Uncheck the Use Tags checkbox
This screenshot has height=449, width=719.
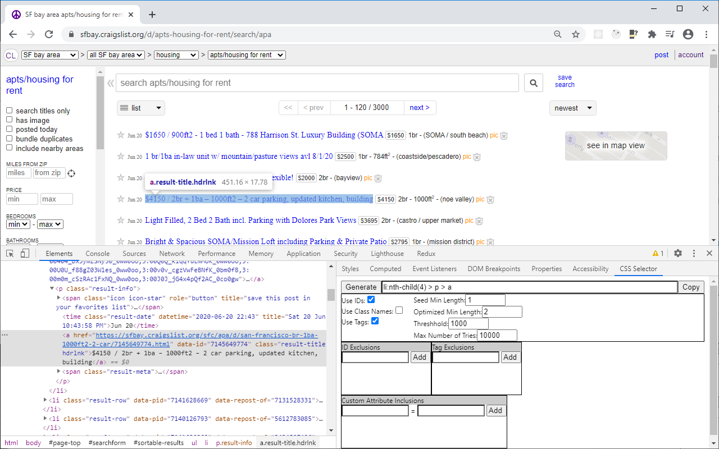375,321
